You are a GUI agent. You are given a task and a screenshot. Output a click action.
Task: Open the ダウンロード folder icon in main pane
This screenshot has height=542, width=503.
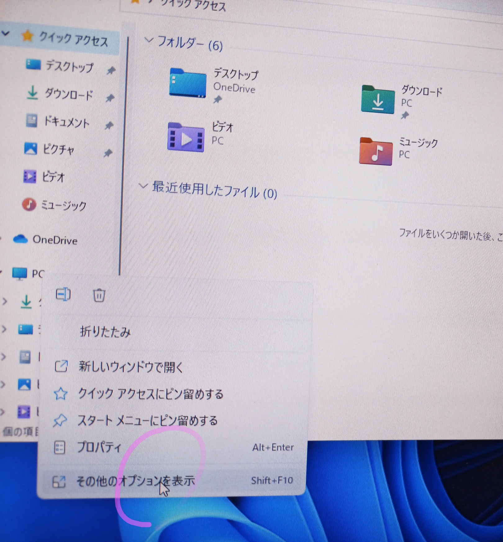(378, 100)
